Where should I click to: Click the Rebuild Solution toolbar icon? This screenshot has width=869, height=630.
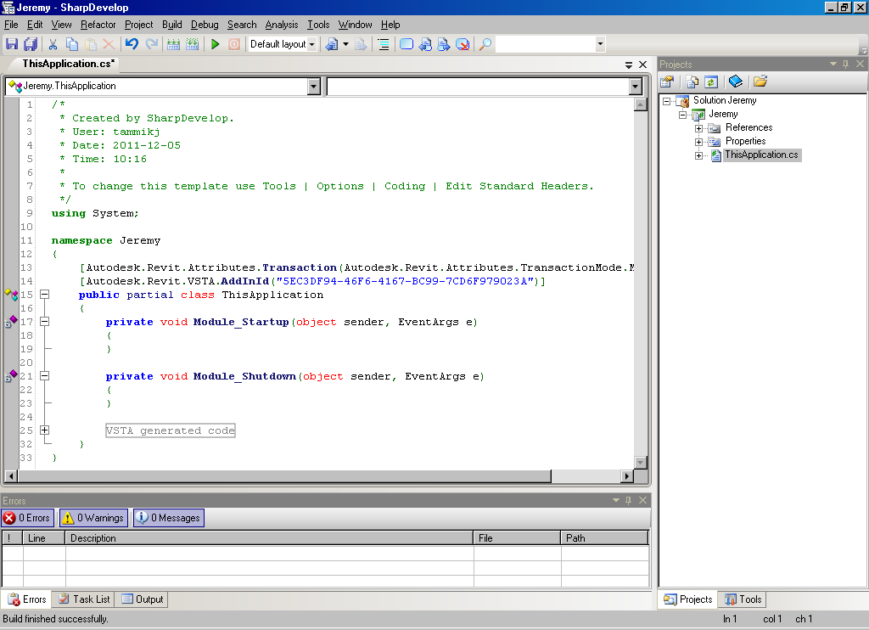click(x=193, y=44)
